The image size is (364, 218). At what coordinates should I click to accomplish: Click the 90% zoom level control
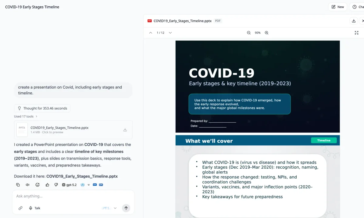pyautogui.click(x=258, y=33)
